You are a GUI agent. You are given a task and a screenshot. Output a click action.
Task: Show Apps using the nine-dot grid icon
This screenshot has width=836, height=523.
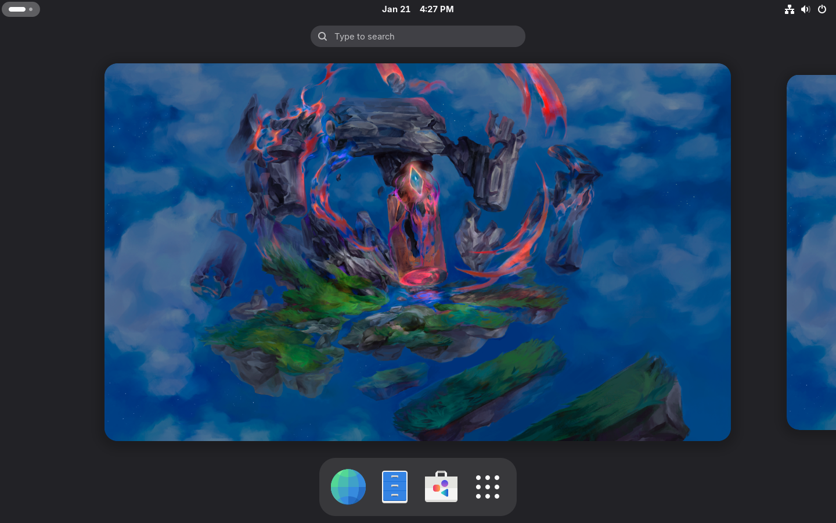coord(488,487)
